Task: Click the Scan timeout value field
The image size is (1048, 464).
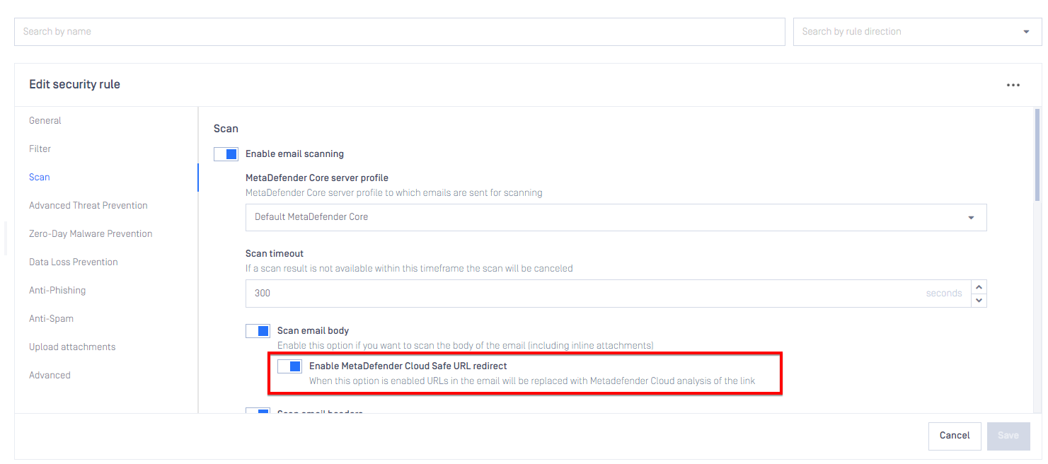Action: tap(609, 294)
